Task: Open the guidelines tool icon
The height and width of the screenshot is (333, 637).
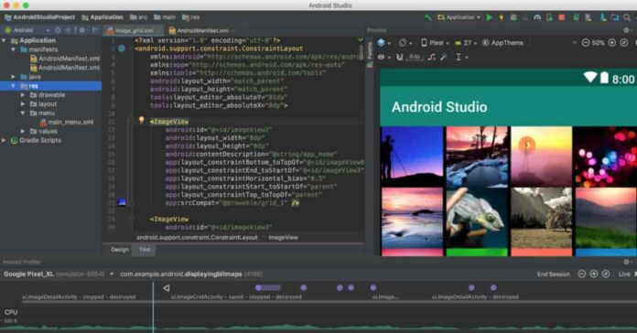Action: coord(459,58)
